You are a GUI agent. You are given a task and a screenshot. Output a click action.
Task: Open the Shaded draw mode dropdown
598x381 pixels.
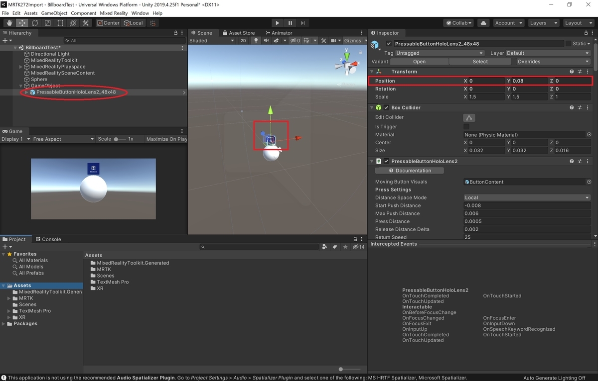[x=211, y=41]
